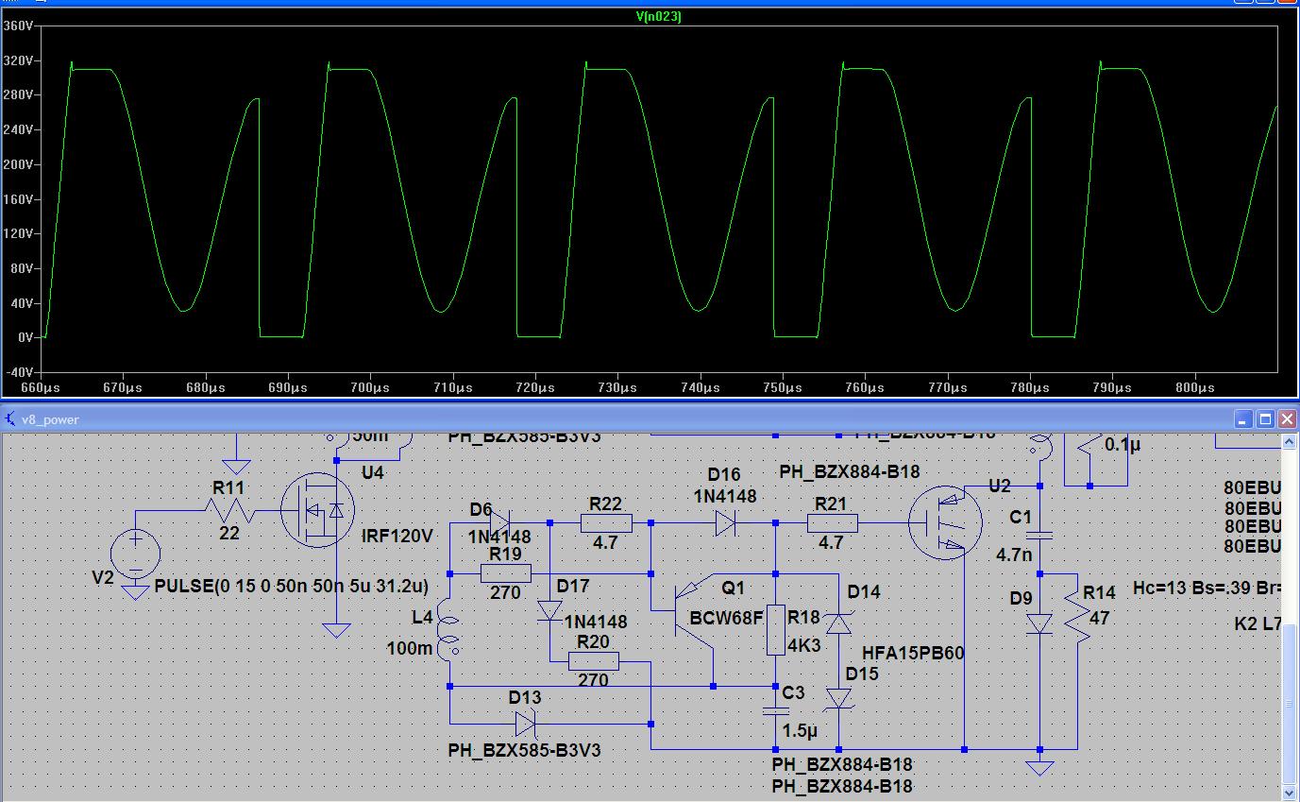The height and width of the screenshot is (802, 1300).
Task: Click the L4 inductor symbol
Action: pos(450,633)
